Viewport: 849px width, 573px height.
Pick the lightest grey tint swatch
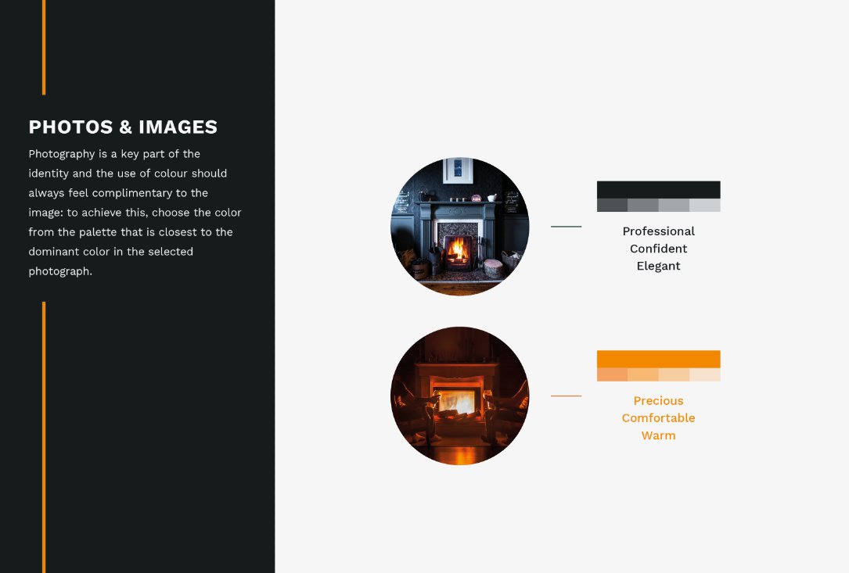tap(704, 206)
